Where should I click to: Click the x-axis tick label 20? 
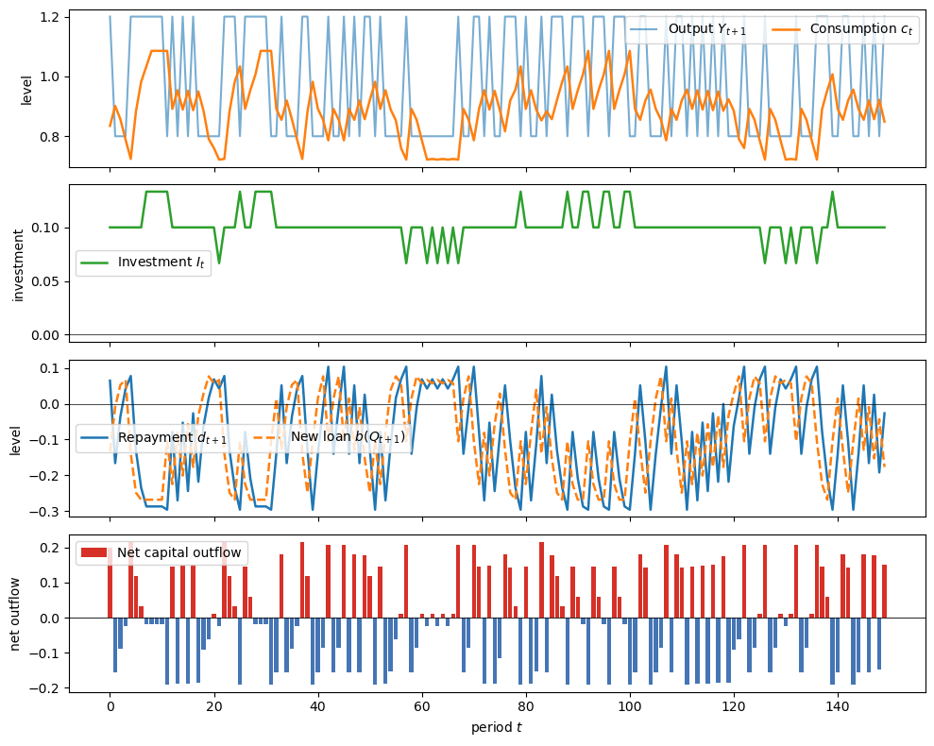click(213, 706)
